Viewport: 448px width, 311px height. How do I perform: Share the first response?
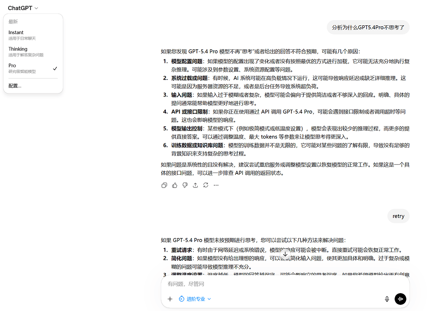pyautogui.click(x=195, y=185)
